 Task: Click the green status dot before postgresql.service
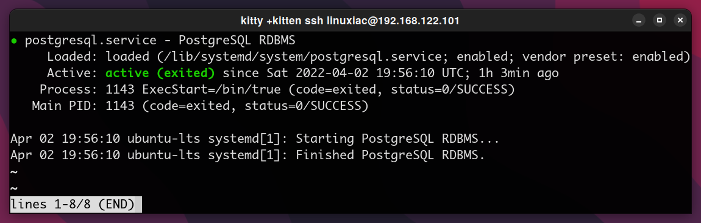tap(14, 41)
